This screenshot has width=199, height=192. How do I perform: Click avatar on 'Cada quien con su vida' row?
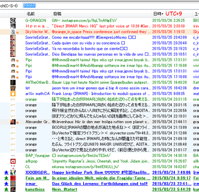click(x=13, y=43)
